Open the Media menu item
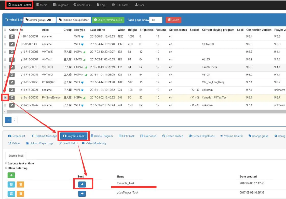 click(42, 5)
